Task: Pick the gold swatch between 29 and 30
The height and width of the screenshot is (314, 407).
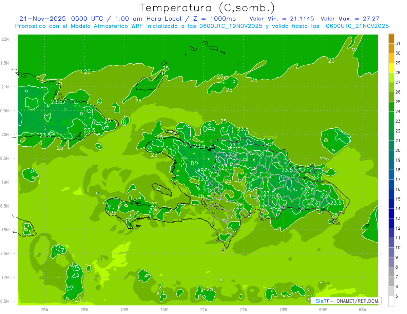Action: (391, 58)
